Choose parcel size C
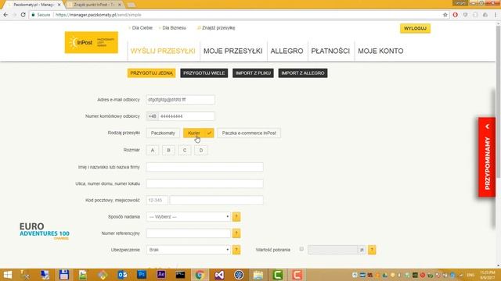The image size is (501, 281). pos(185,150)
